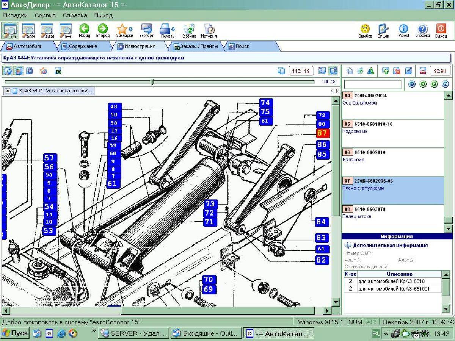
Task: Click the red Выход exit icon
Action: coord(441,31)
